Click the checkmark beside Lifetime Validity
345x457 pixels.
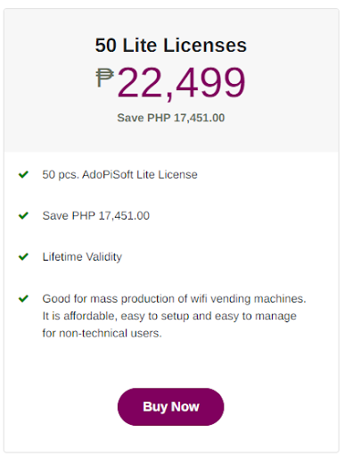click(x=23, y=256)
